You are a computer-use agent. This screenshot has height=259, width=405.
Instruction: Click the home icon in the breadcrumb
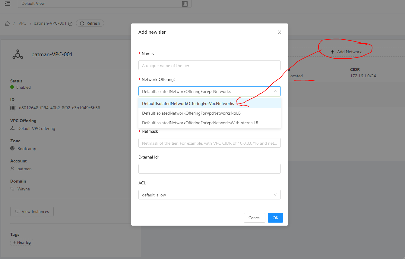[x=7, y=23]
